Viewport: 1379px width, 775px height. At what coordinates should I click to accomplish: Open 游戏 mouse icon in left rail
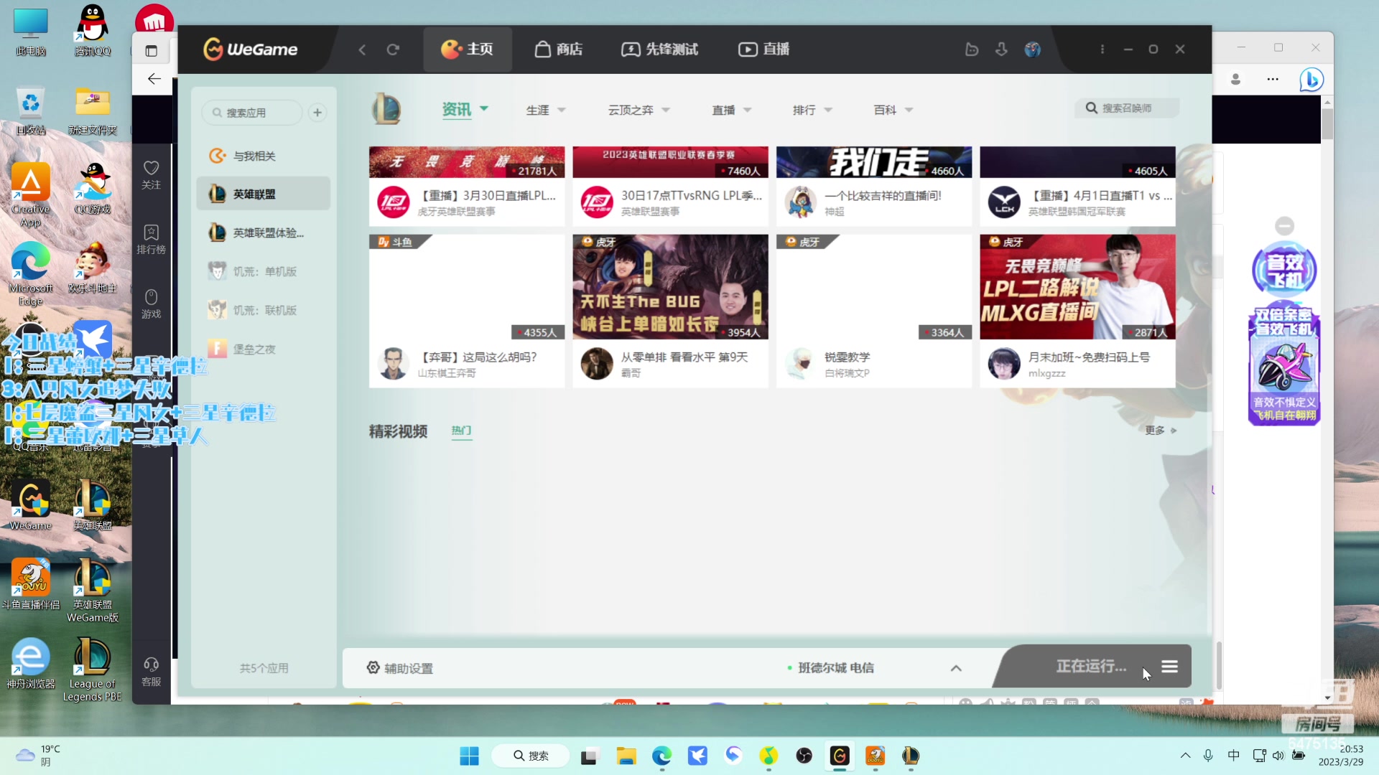pos(151,304)
